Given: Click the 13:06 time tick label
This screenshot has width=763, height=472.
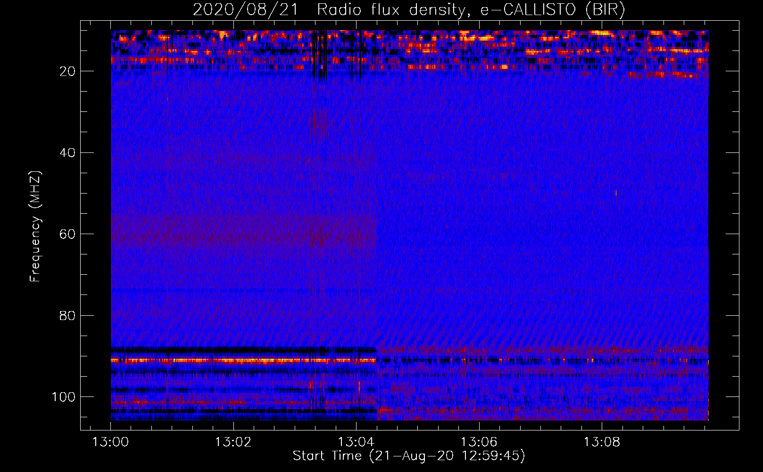Looking at the screenshot, I should point(479,442).
